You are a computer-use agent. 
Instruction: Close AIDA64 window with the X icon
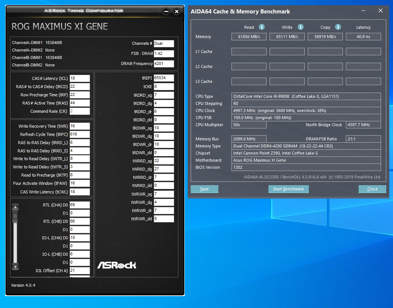(x=380, y=10)
